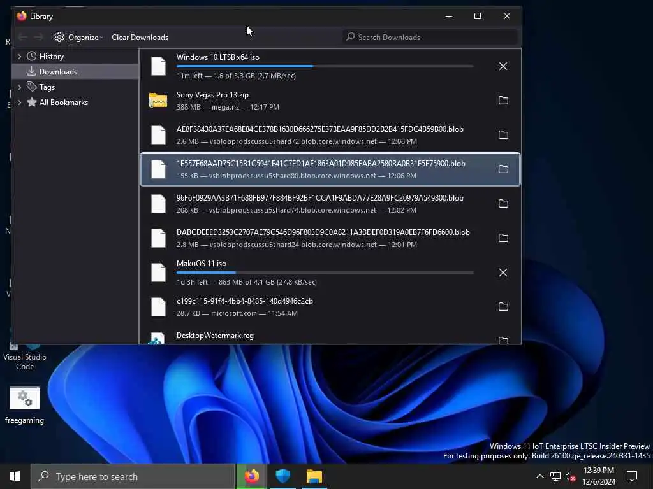Cancel the MakuOS 11.iso download
Image resolution: width=653 pixels, height=489 pixels.
coord(503,273)
